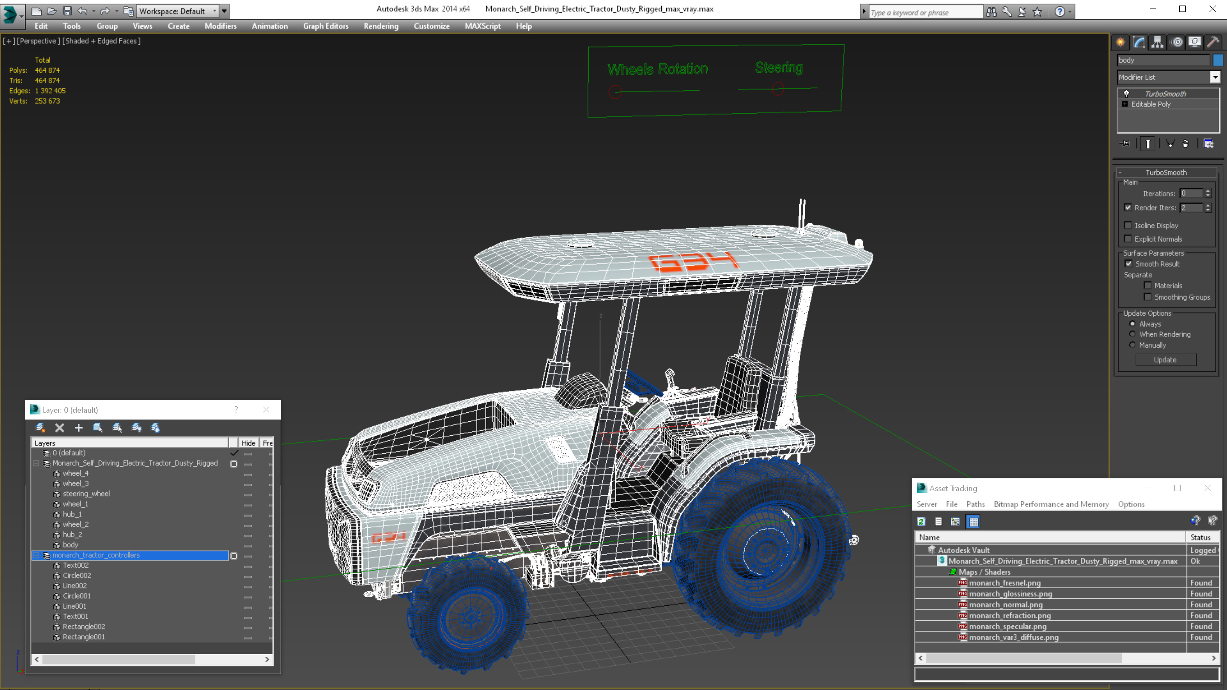Click the keyword search input field
The height and width of the screenshot is (690, 1227).
coord(924,12)
